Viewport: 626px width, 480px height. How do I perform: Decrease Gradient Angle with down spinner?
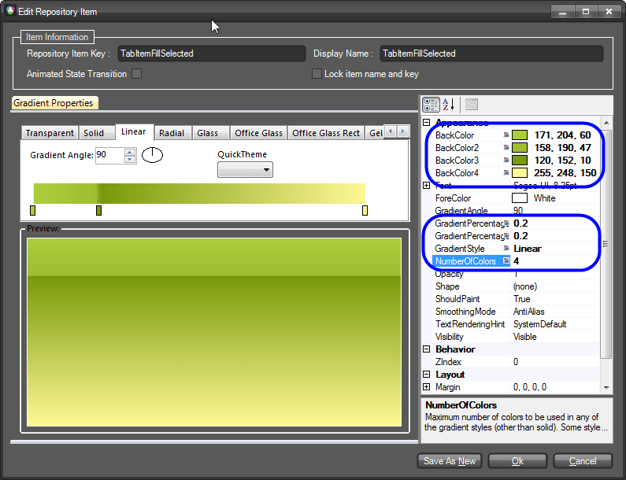[x=130, y=159]
